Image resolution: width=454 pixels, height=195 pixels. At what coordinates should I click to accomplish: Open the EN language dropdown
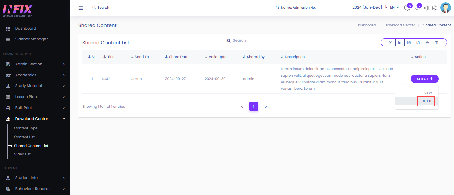[395, 7]
